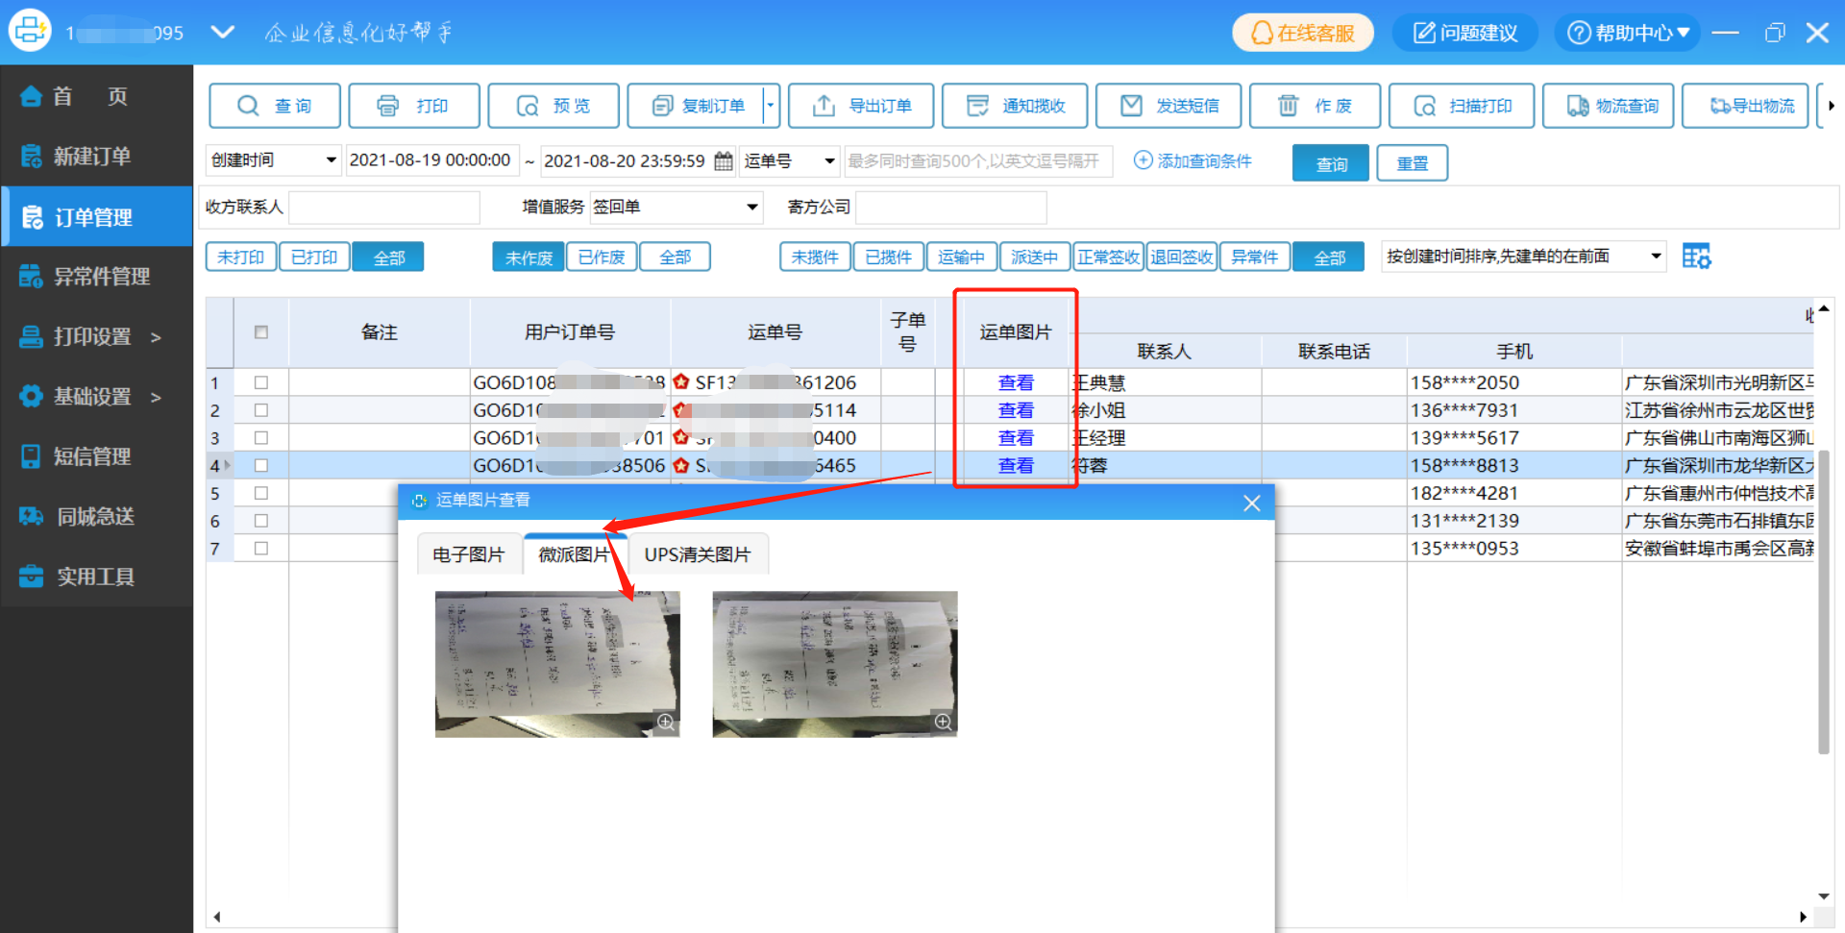Click the waybill number query input

(978, 160)
